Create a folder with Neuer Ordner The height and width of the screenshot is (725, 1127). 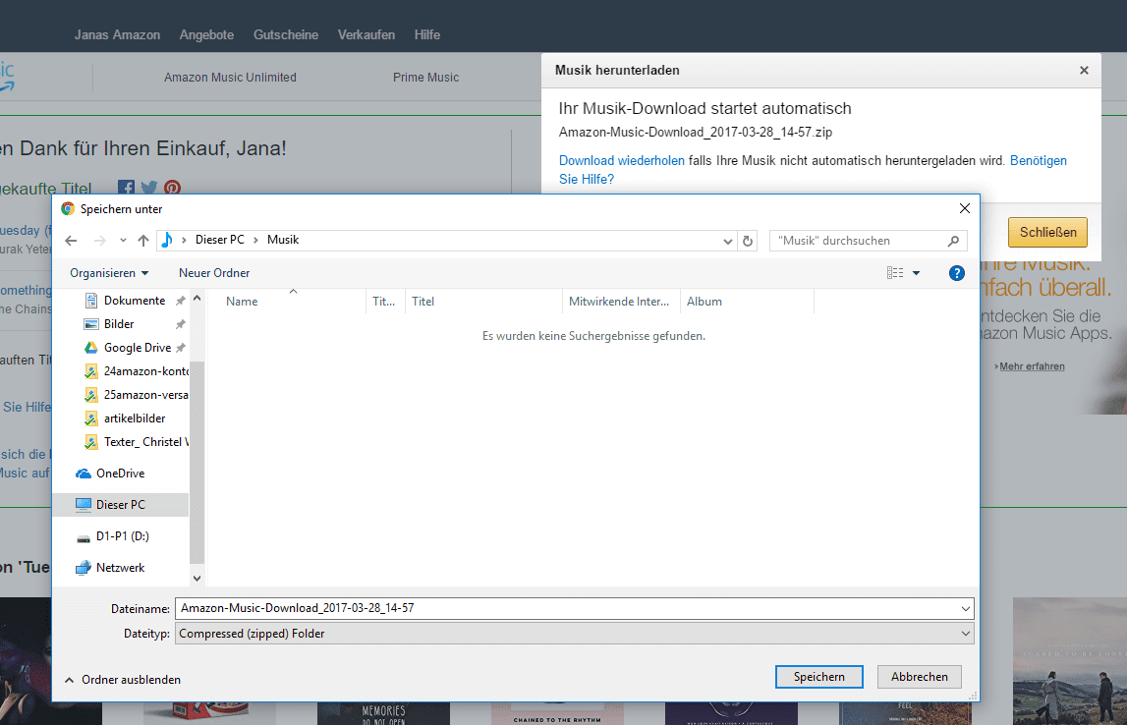point(214,273)
